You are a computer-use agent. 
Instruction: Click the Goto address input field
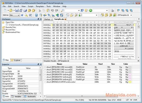click(99, 11)
